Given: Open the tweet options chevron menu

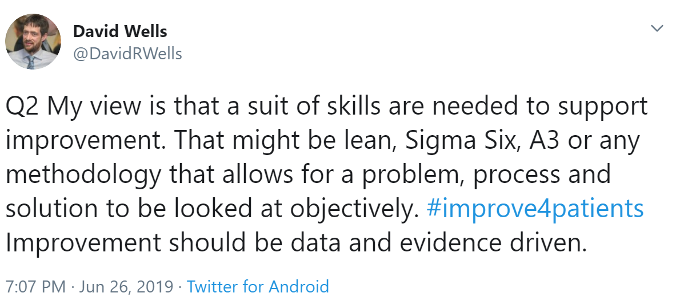Looking at the screenshot, I should (x=657, y=29).
